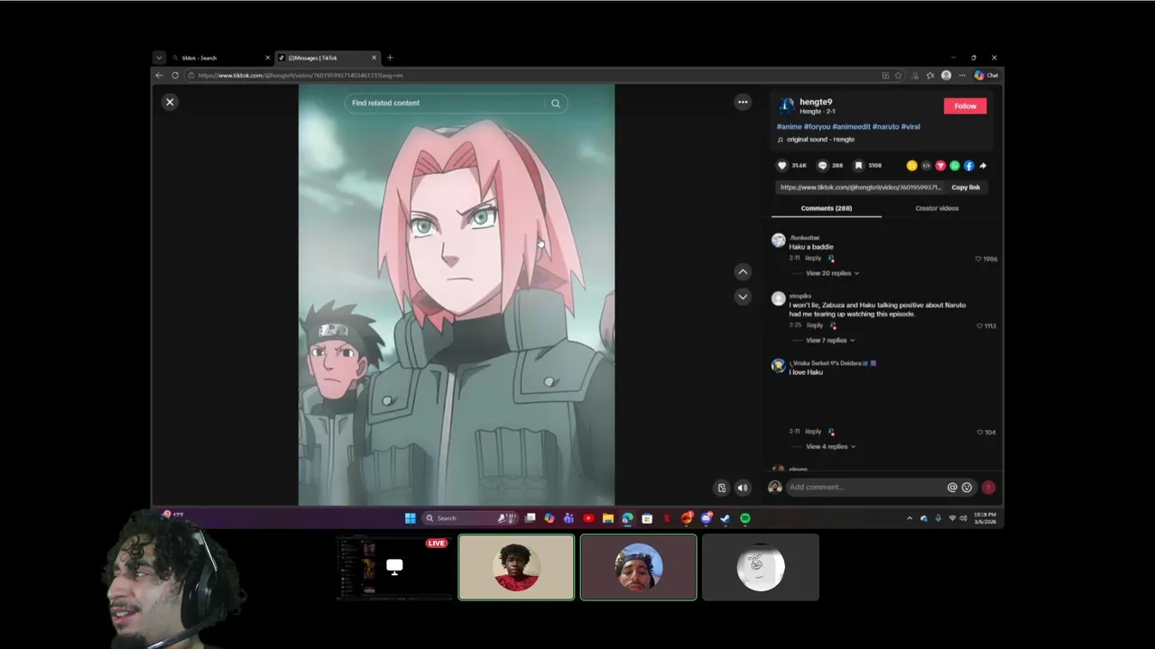
Task: Expand View 4 replies under I love Haku
Action: (830, 447)
